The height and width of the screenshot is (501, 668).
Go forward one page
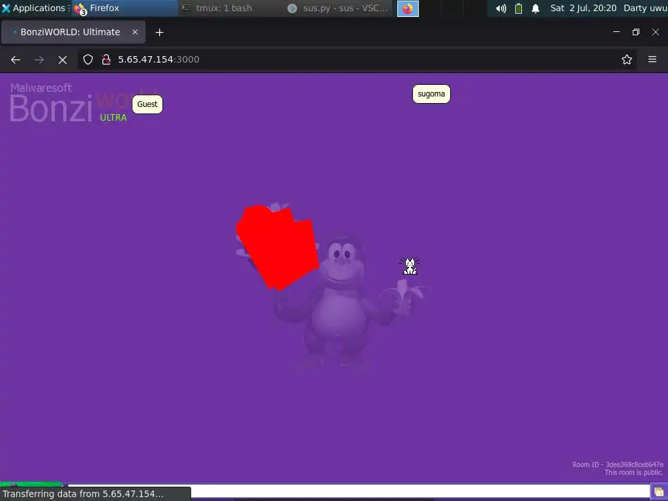coord(39,59)
